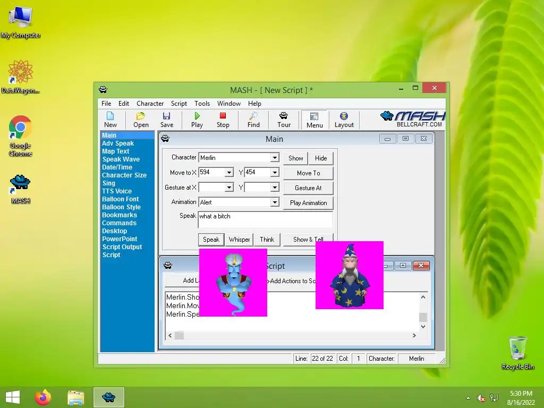Expand the Animation dropdown list

coord(275,202)
